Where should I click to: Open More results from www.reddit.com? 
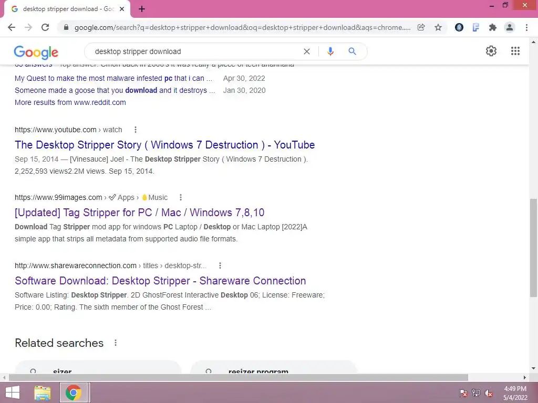(70, 102)
